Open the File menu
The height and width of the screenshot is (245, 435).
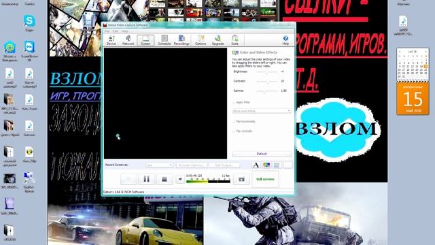[x=107, y=31]
